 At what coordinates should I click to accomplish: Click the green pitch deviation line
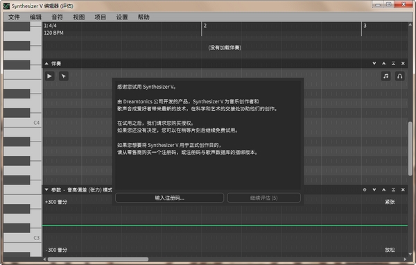[225, 225]
